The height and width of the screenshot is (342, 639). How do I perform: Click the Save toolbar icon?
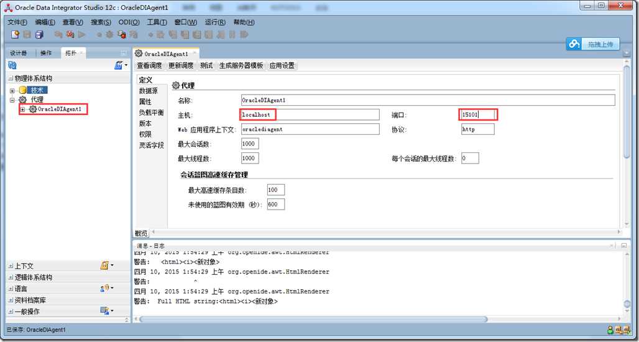(x=27, y=35)
